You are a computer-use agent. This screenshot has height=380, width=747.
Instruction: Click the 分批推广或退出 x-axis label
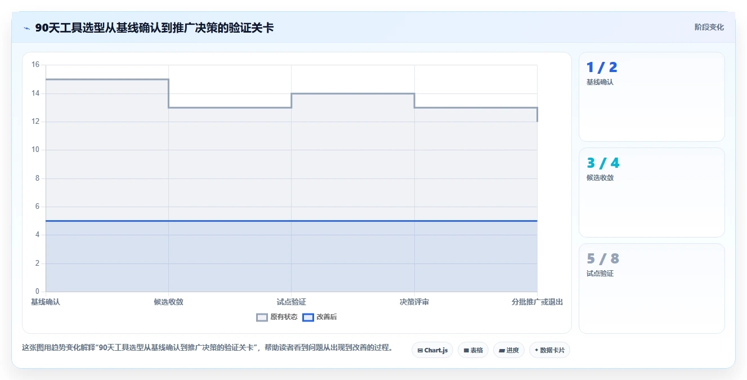(537, 302)
